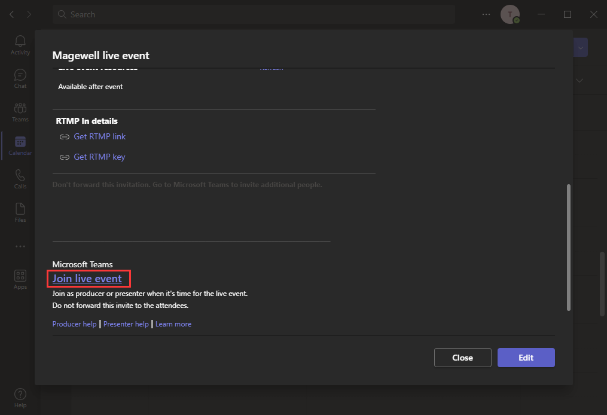Viewport: 607px width, 415px height.
Task: Minimize the Teams window
Action: tap(541, 14)
